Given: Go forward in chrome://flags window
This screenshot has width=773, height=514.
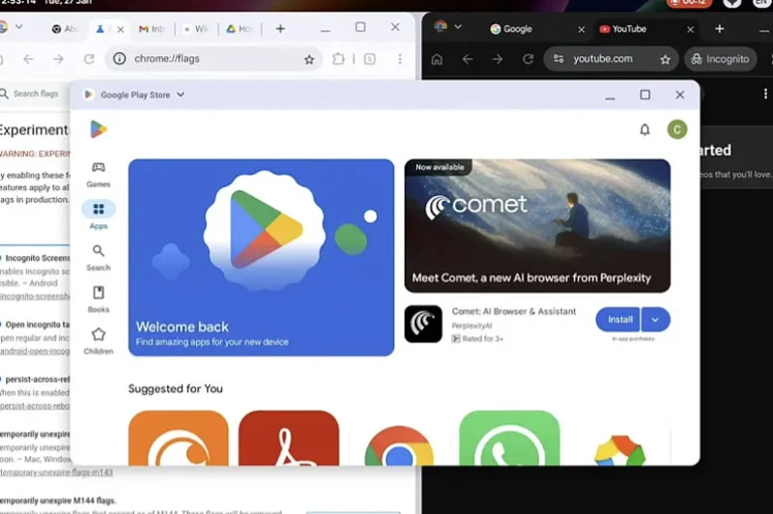Looking at the screenshot, I should [x=58, y=59].
